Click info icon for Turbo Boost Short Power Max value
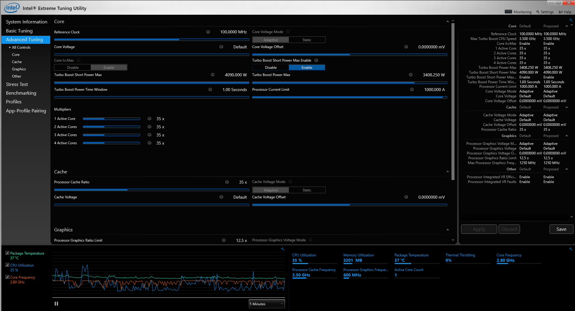Screen dimensions: 575x311 tap(213, 75)
